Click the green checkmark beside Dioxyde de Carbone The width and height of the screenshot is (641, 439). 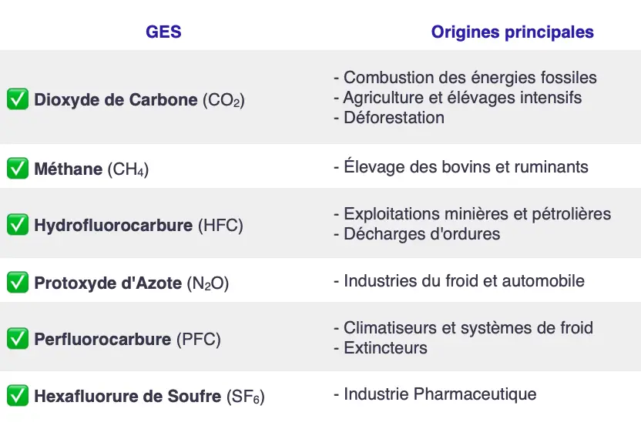pyautogui.click(x=18, y=99)
